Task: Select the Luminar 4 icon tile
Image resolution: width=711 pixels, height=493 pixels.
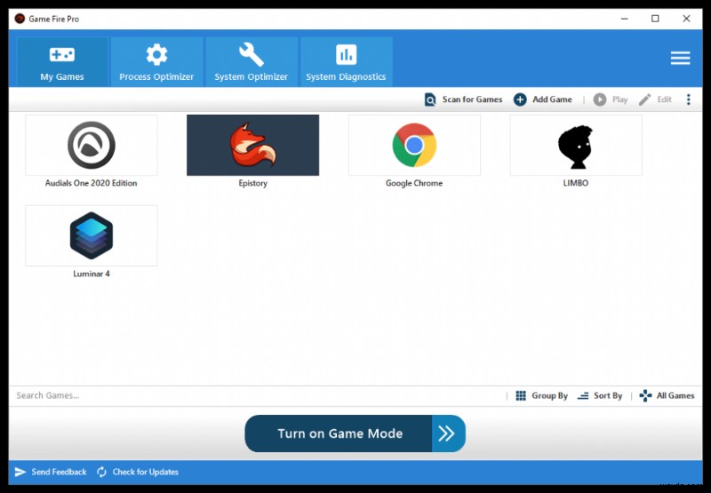Action: click(92, 235)
